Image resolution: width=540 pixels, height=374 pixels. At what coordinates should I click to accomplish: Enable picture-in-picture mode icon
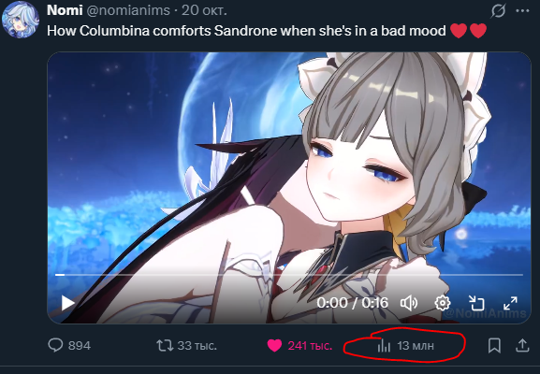[476, 303]
